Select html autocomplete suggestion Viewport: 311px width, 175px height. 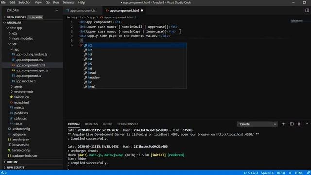[135, 87]
